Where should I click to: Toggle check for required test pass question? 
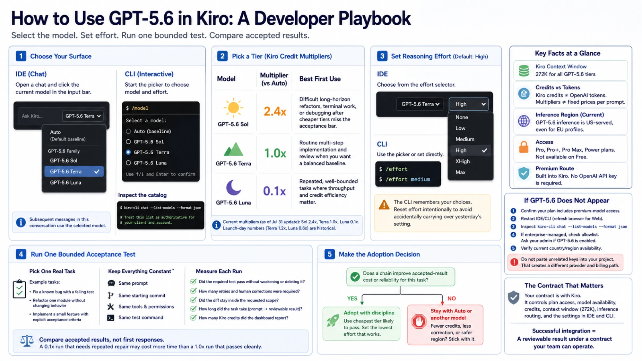[x=193, y=281]
